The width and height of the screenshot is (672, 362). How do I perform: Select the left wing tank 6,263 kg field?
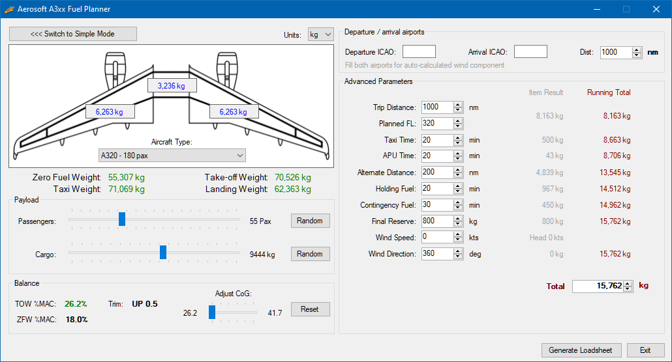(x=110, y=112)
